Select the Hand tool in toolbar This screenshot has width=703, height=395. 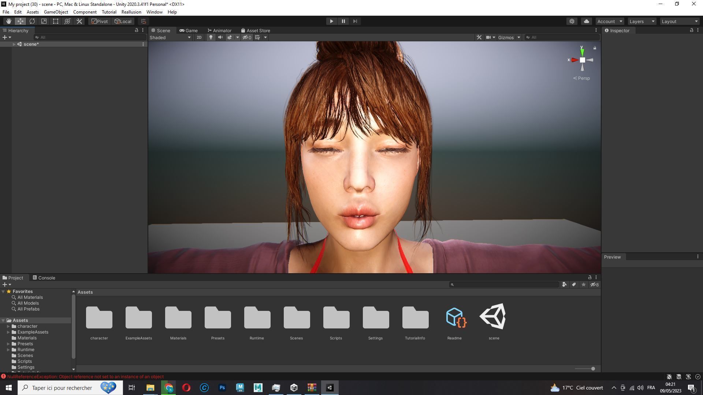(x=8, y=21)
